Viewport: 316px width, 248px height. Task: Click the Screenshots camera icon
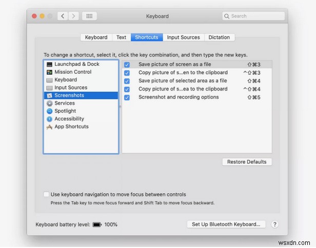coord(49,95)
